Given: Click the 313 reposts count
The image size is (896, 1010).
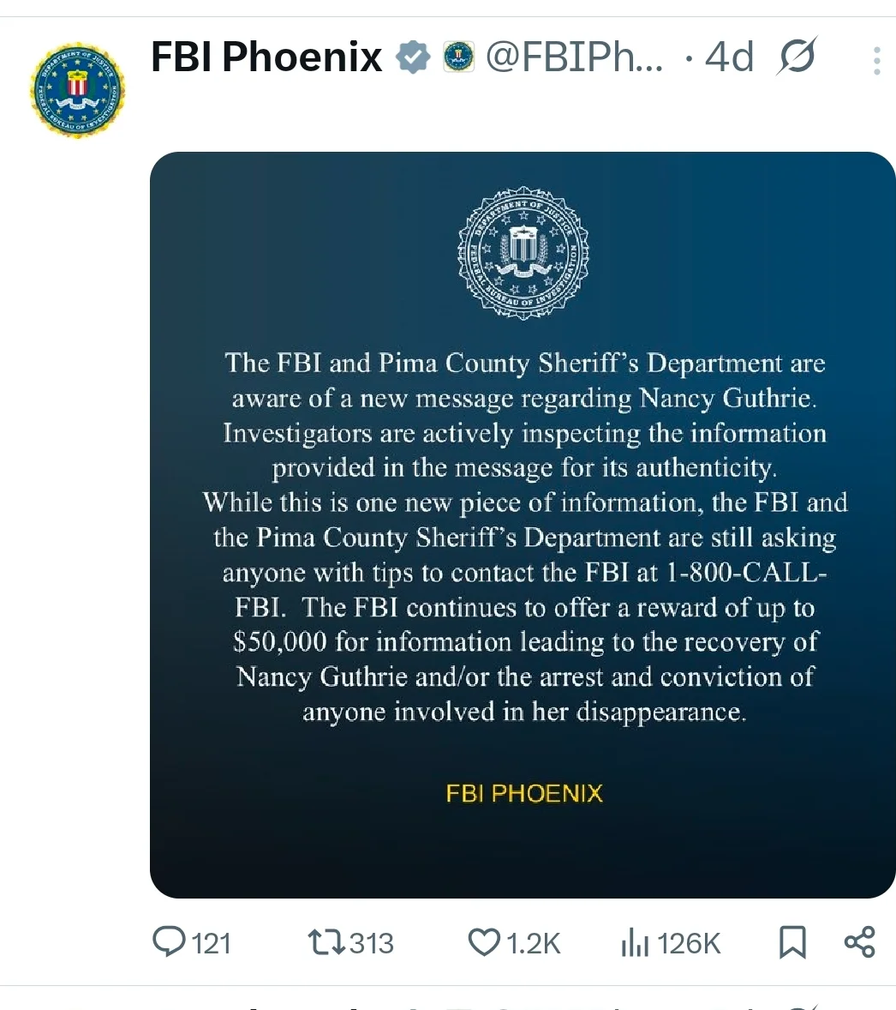Looking at the screenshot, I should click(x=371, y=943).
